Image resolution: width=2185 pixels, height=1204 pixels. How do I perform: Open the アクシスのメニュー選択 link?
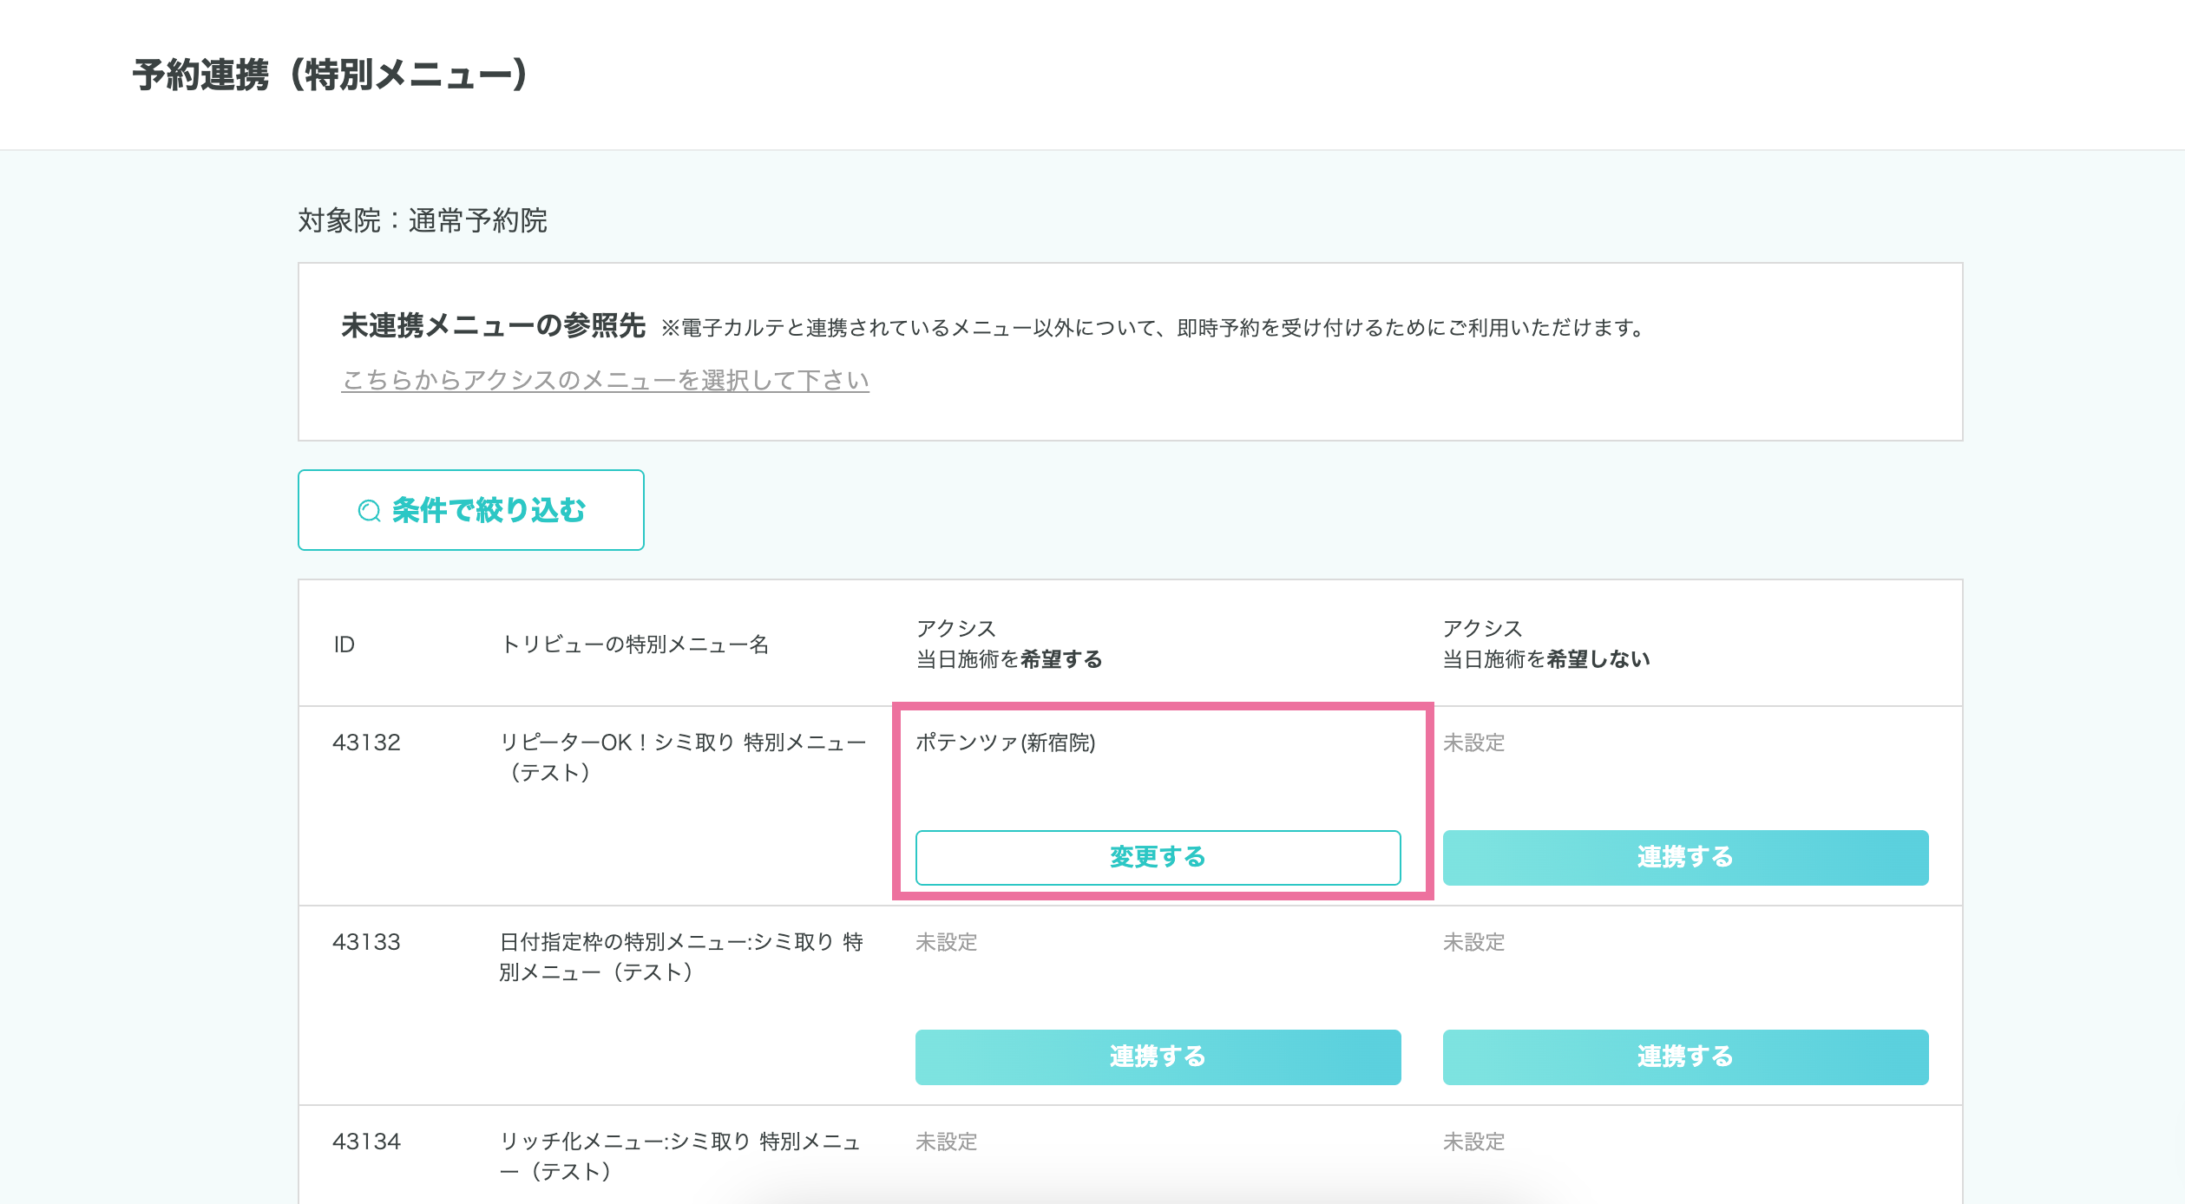pos(605,380)
